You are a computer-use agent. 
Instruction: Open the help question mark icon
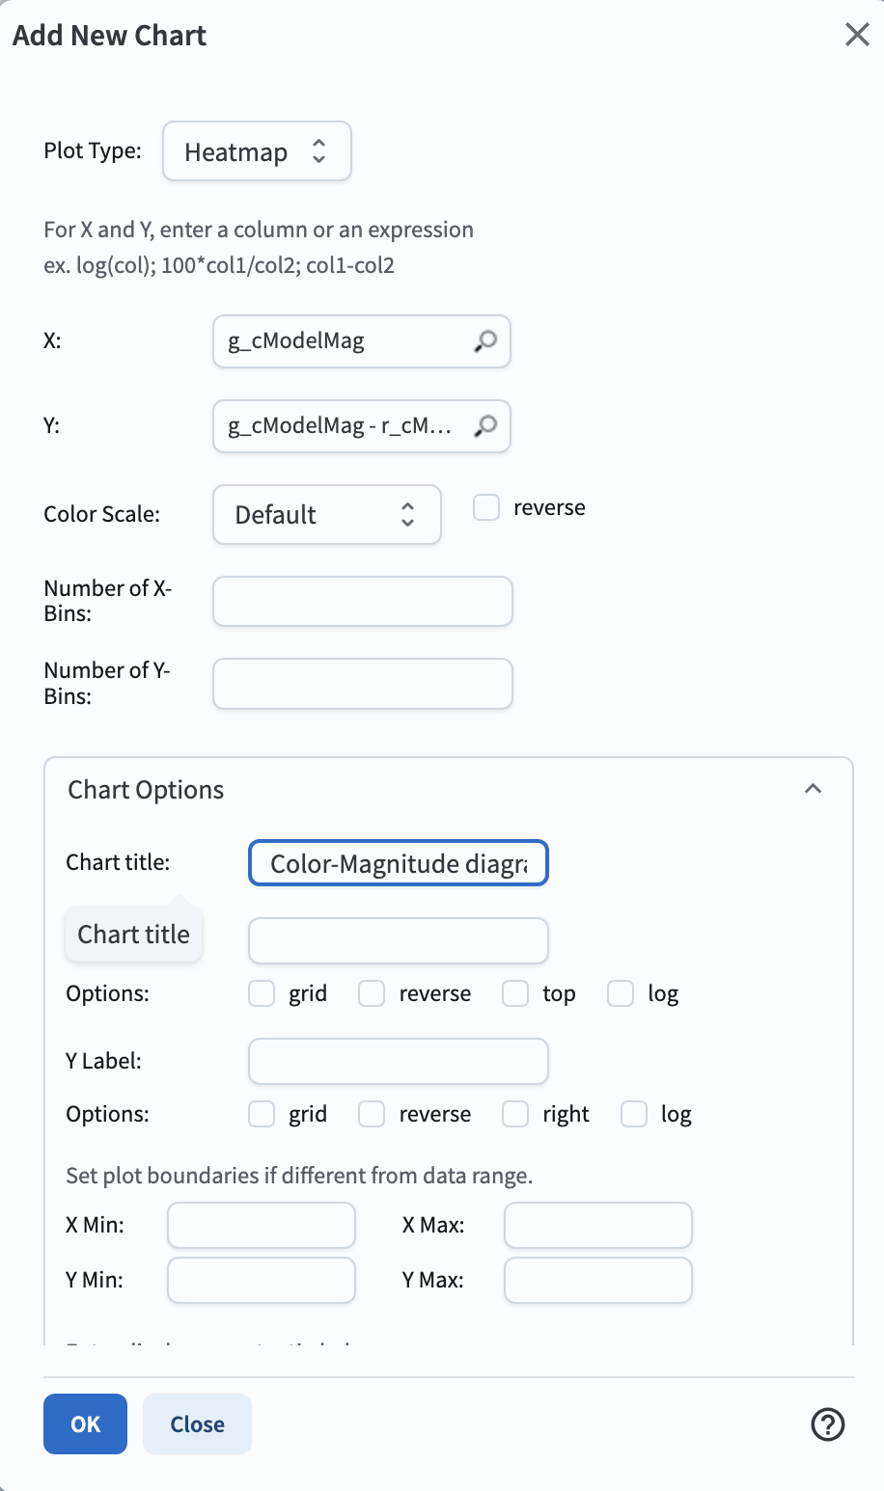[x=828, y=1424]
